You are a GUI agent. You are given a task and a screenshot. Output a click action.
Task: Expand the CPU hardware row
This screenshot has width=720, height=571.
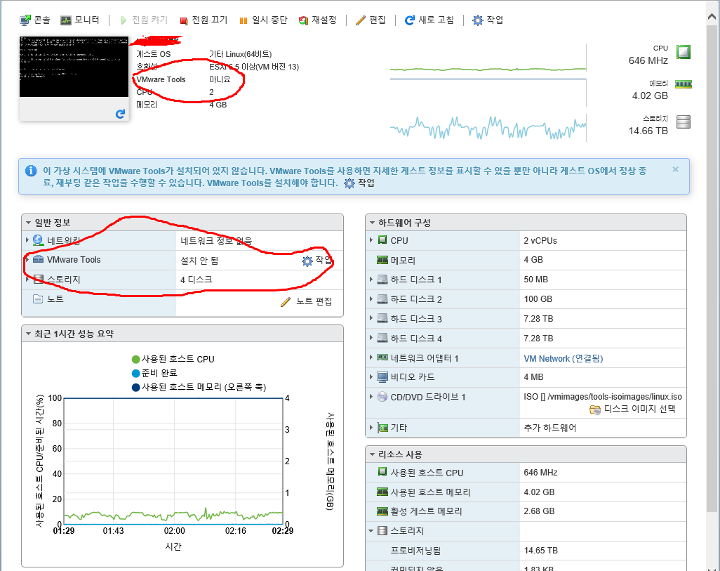click(x=371, y=240)
